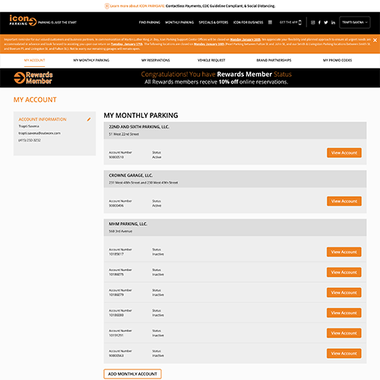Click the first Monday January date link in notice
The width and height of the screenshot is (380, 380).
(245, 40)
